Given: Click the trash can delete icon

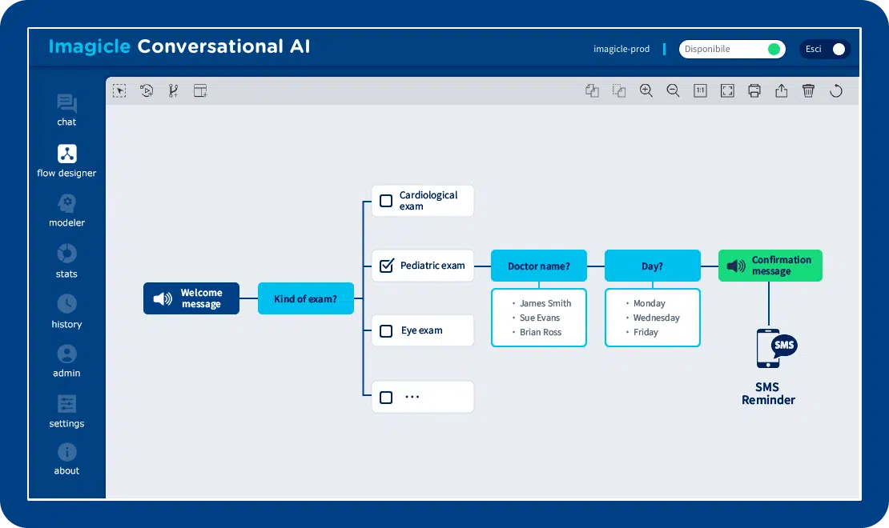Looking at the screenshot, I should (x=808, y=91).
